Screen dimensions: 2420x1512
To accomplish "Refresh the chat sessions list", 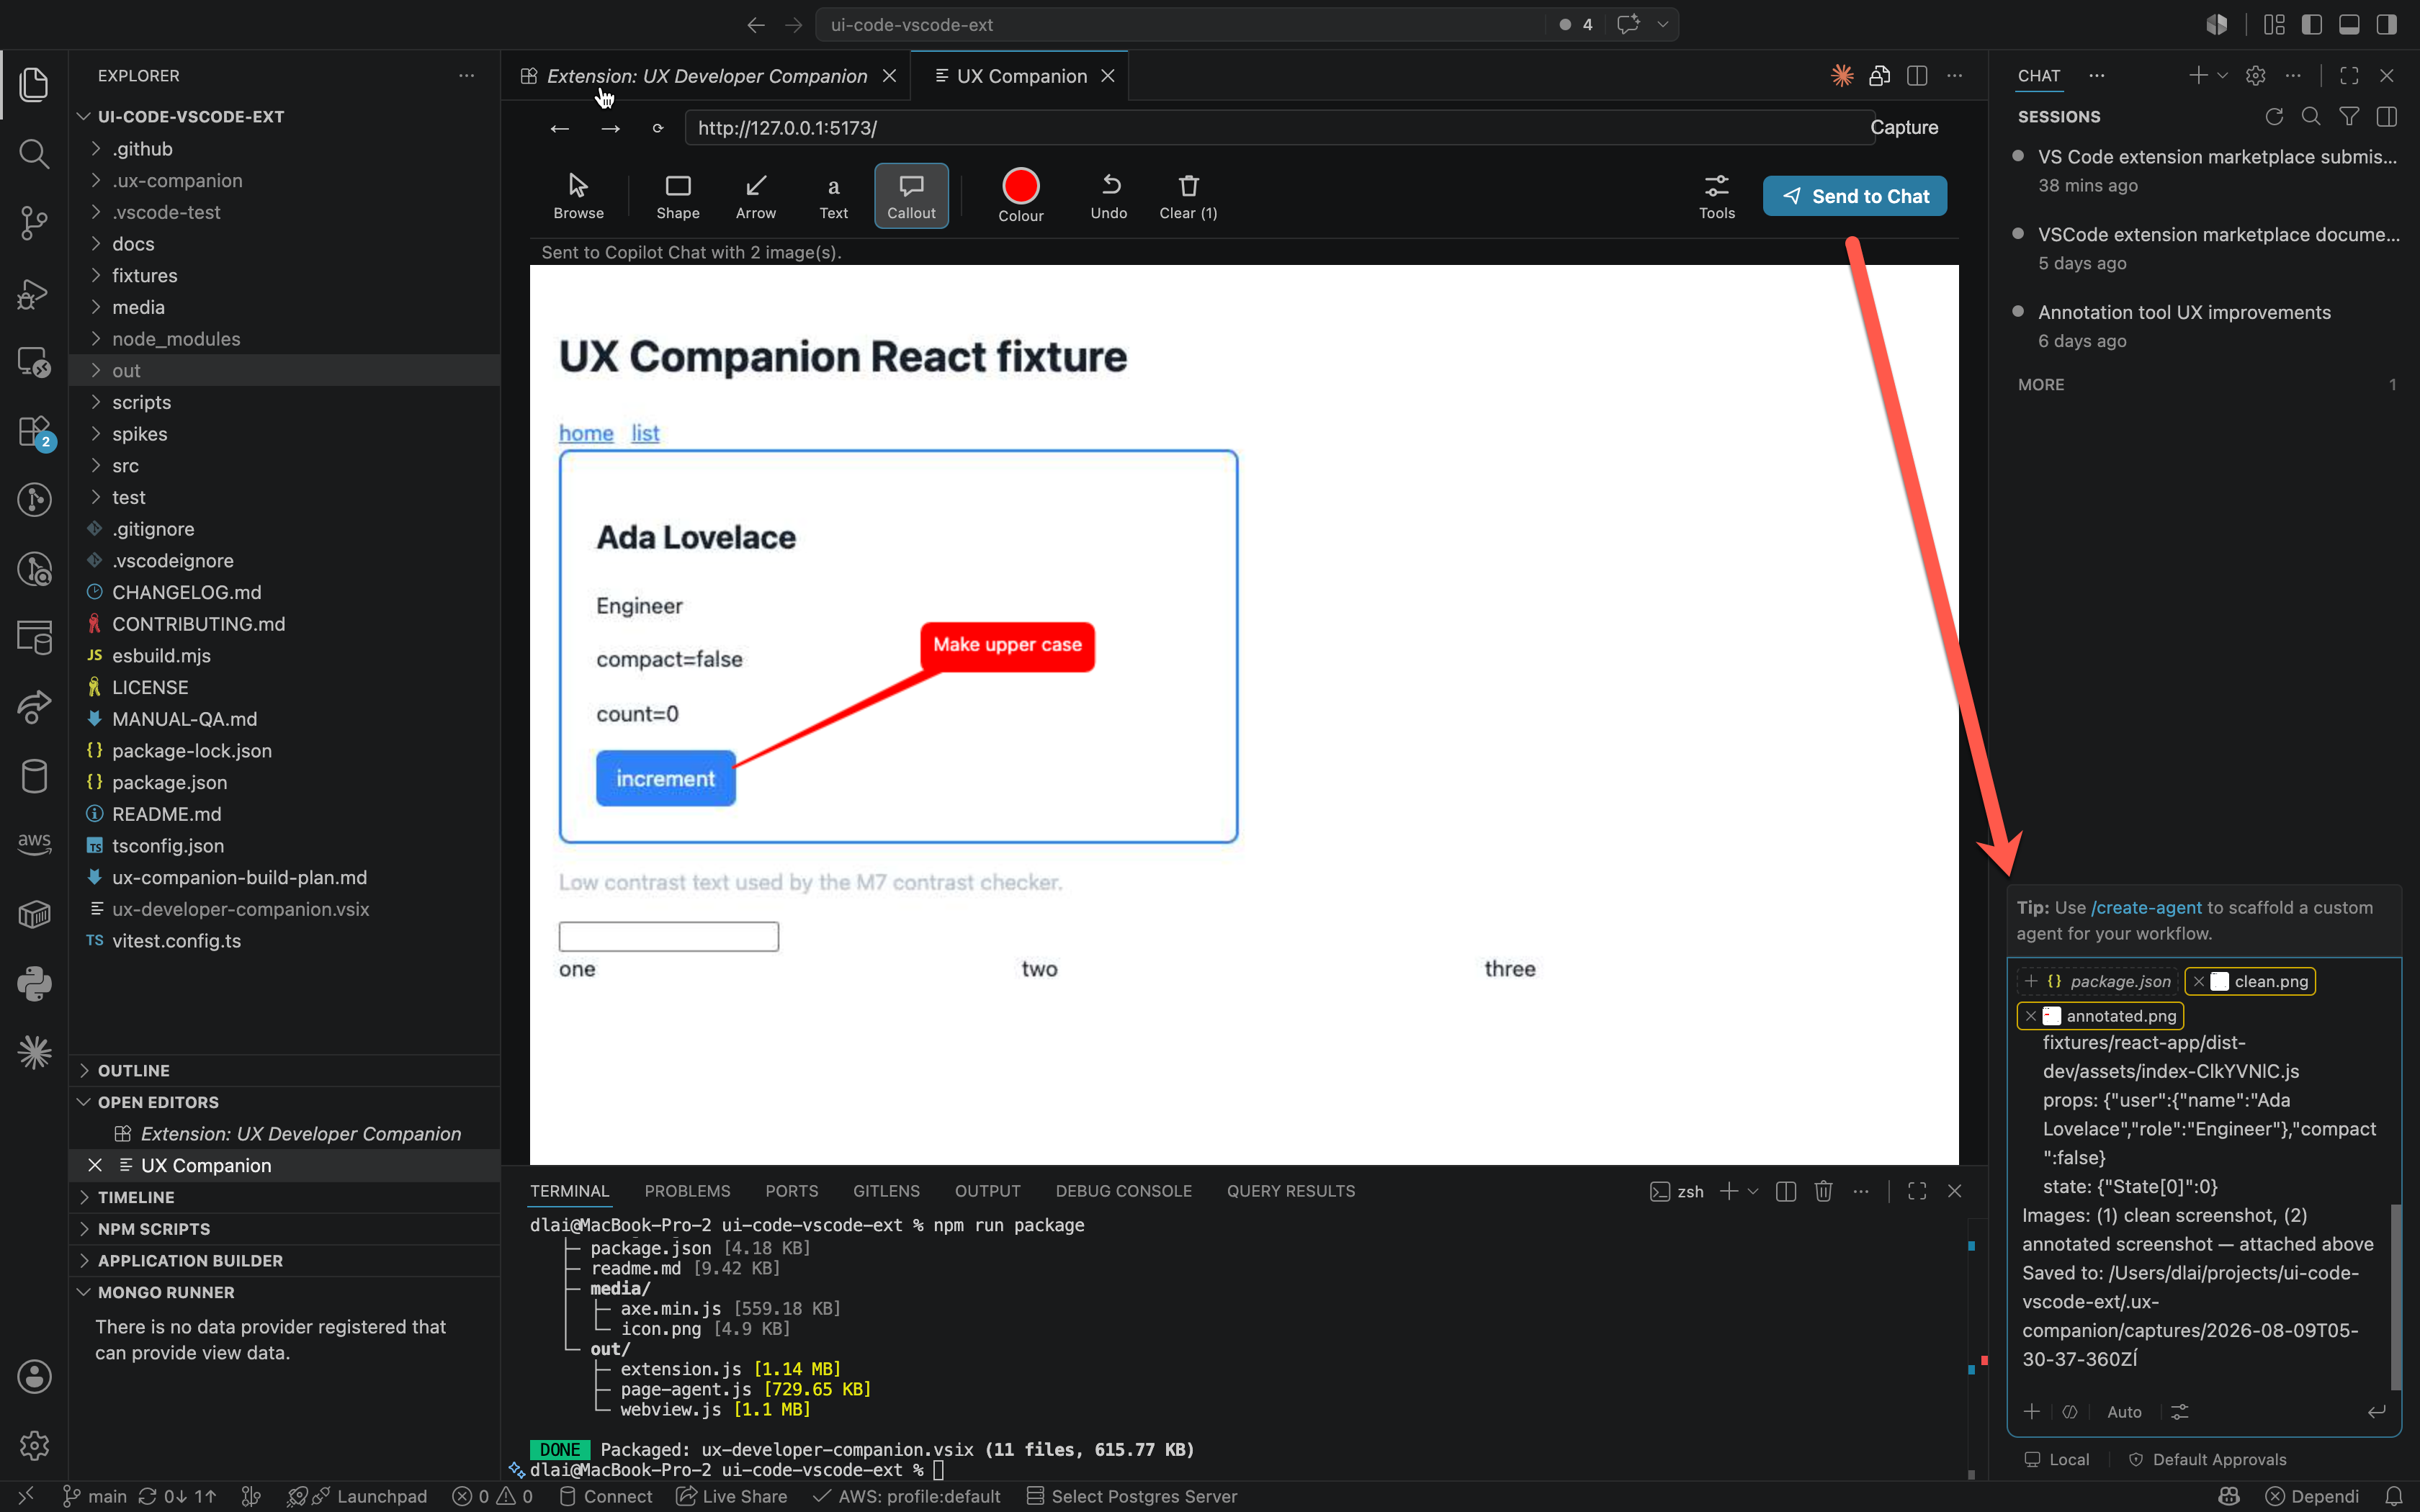I will click(x=2274, y=117).
